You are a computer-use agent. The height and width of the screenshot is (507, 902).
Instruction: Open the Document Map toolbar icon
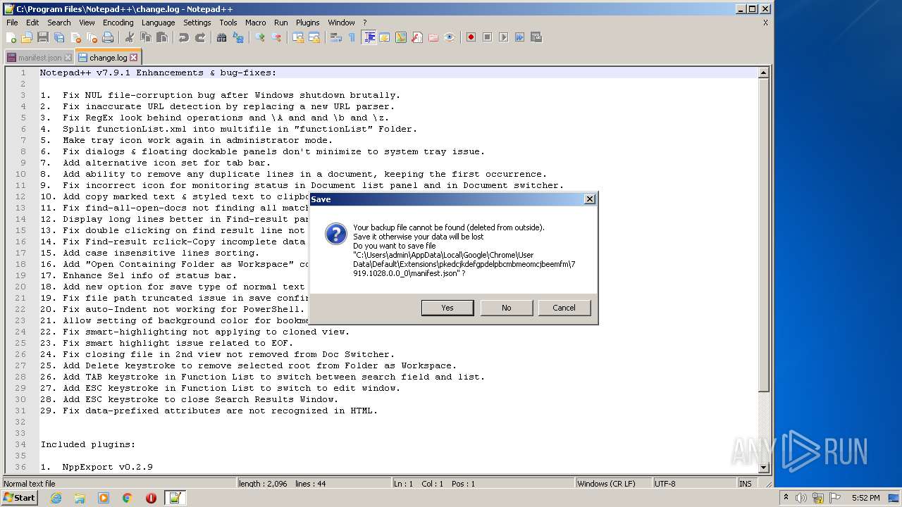[401, 37]
